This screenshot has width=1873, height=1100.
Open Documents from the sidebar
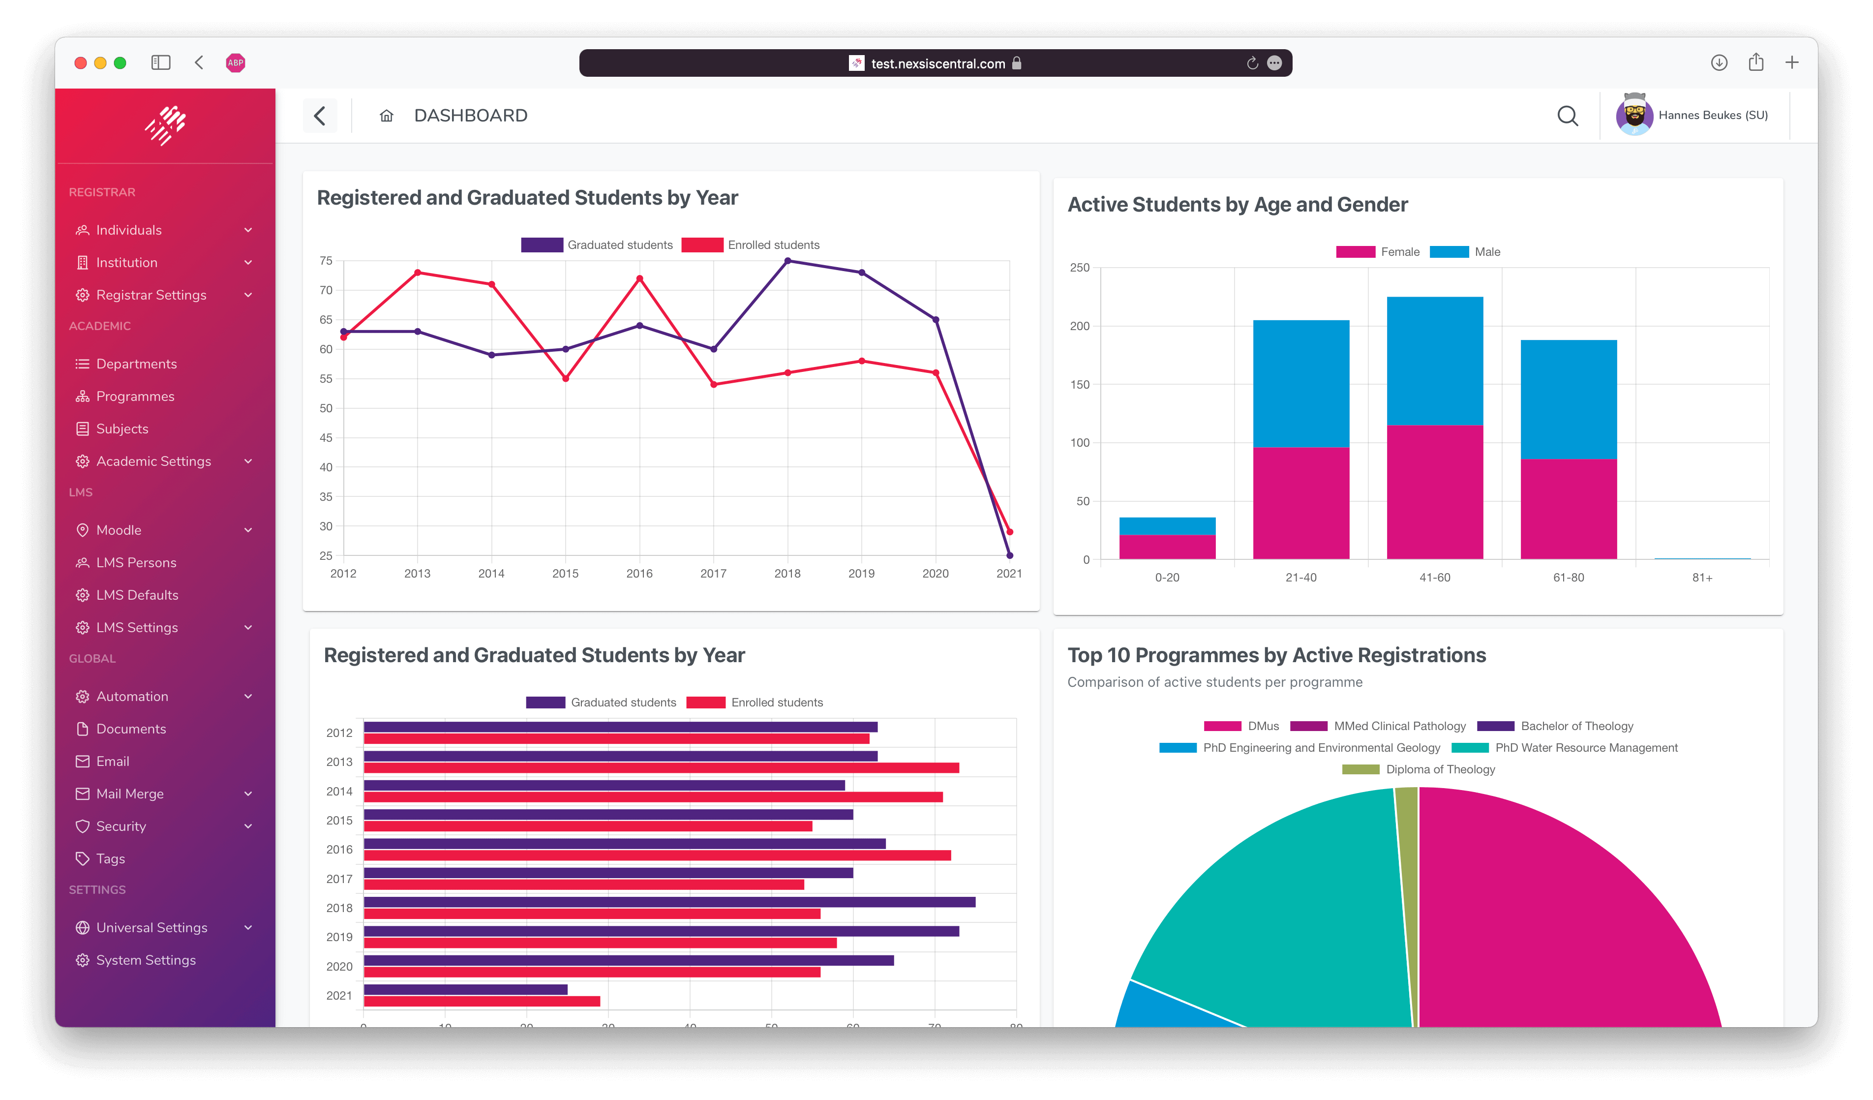[x=131, y=729]
